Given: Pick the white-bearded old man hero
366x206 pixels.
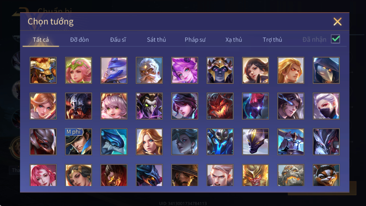Looking at the screenshot, I should click(x=149, y=70).
